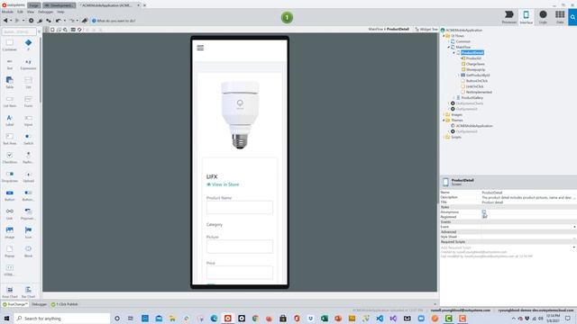The height and width of the screenshot is (324, 577).
Task: Select the Link widget in toolbox
Action: tap(10, 214)
